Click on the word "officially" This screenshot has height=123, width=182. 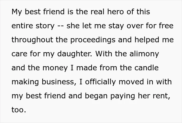tap(100, 82)
